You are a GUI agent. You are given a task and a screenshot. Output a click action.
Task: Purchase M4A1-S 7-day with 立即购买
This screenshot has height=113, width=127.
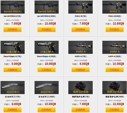click(x=80, y=30)
